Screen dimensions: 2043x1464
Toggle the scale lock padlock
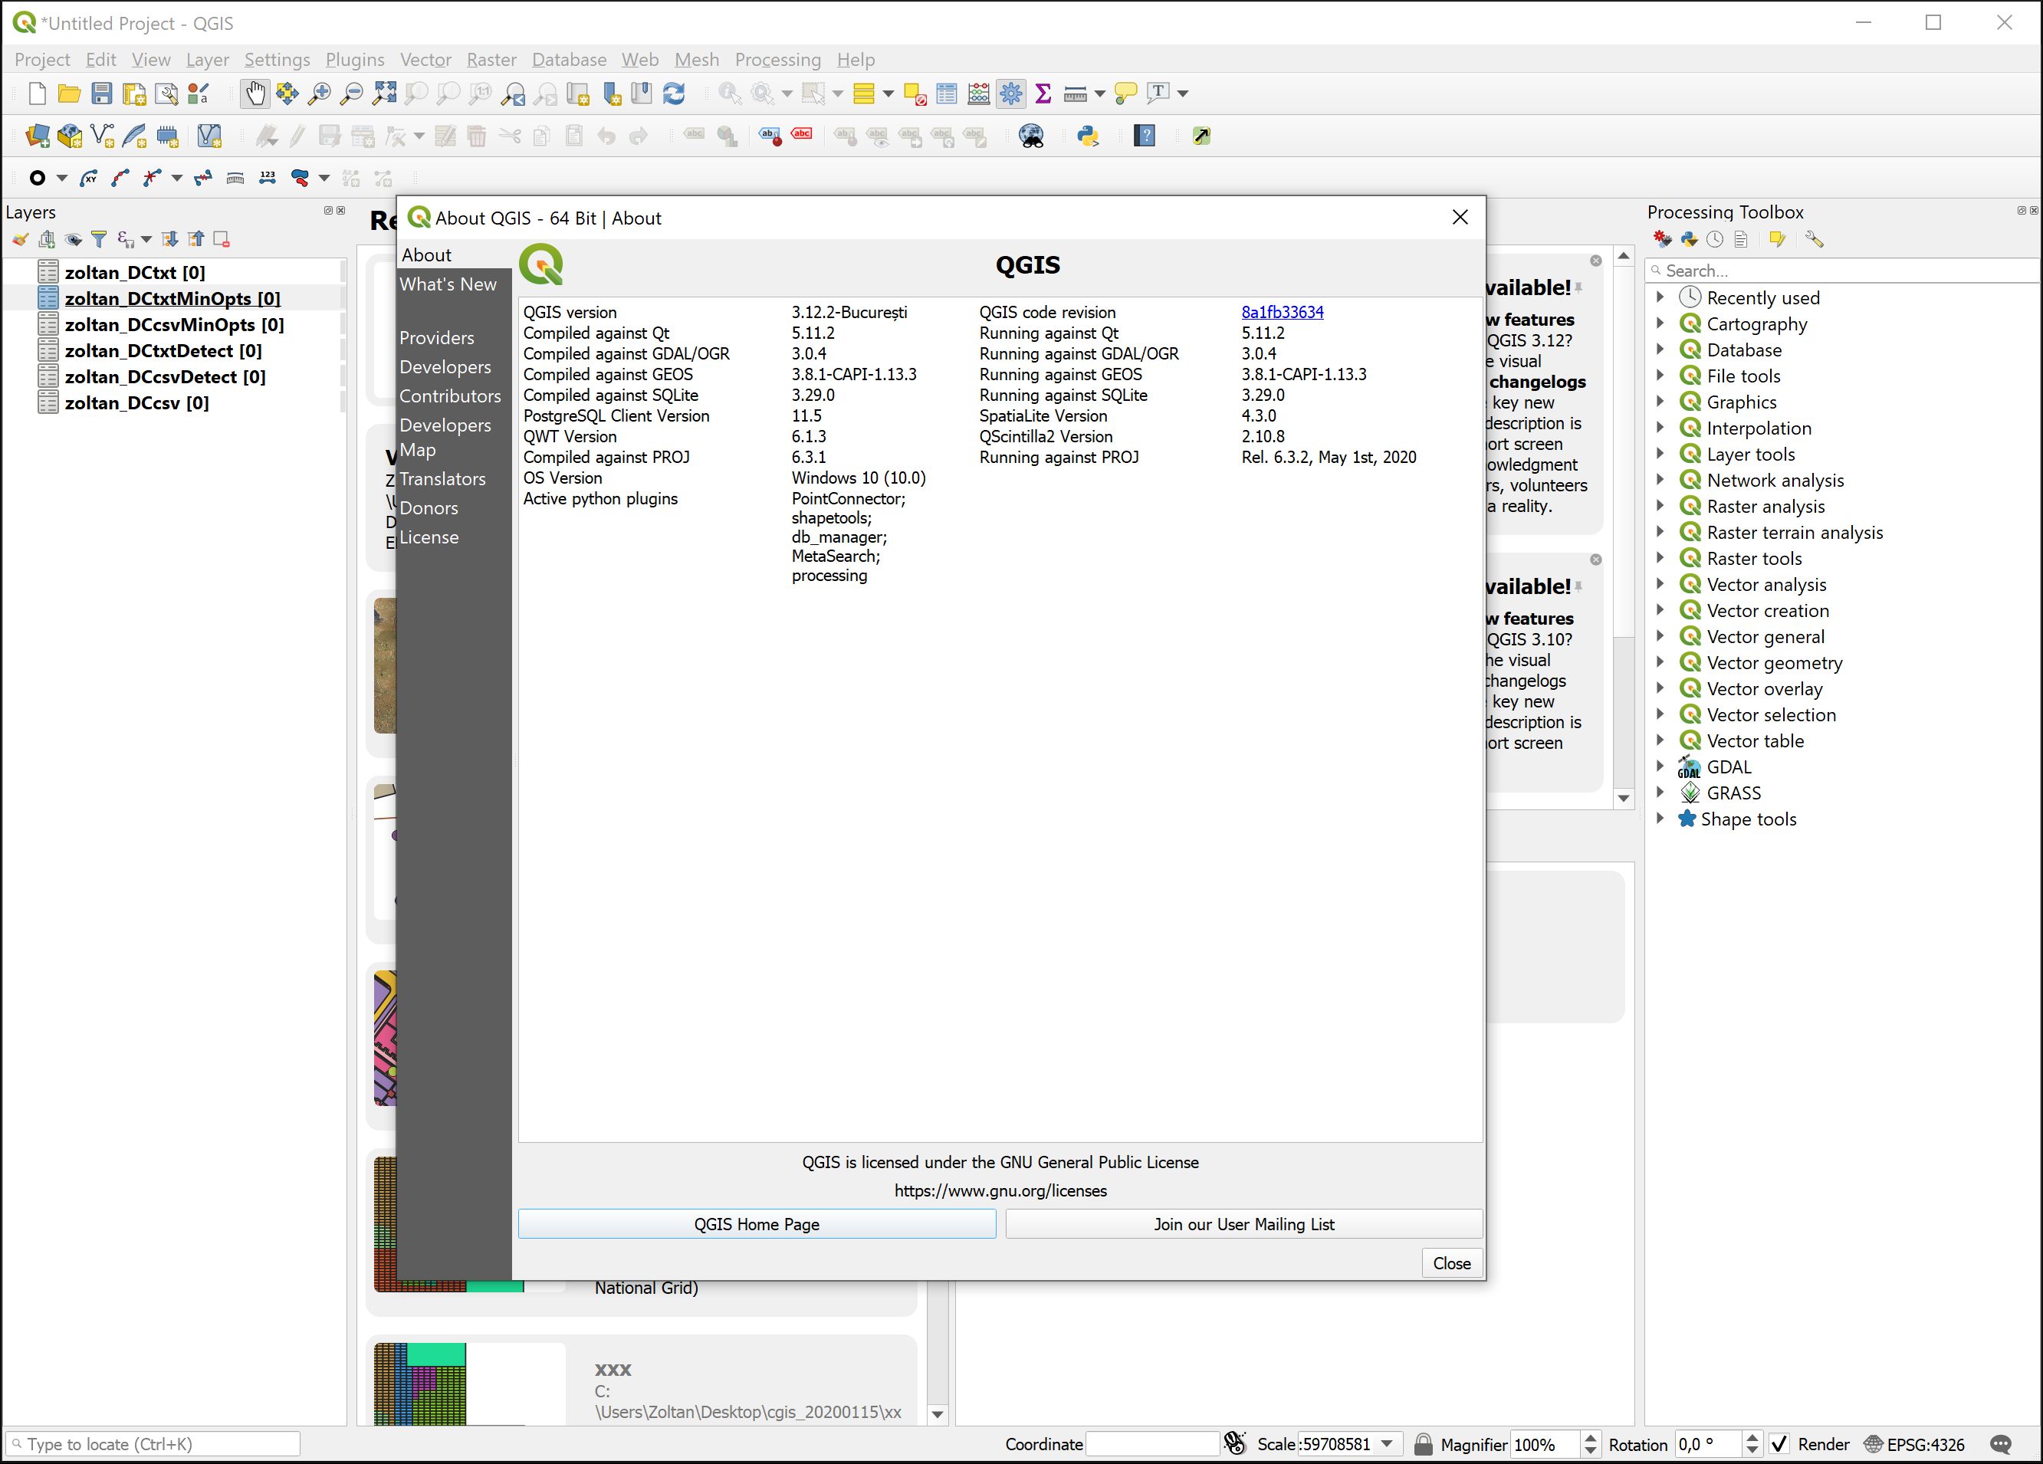point(1425,1443)
